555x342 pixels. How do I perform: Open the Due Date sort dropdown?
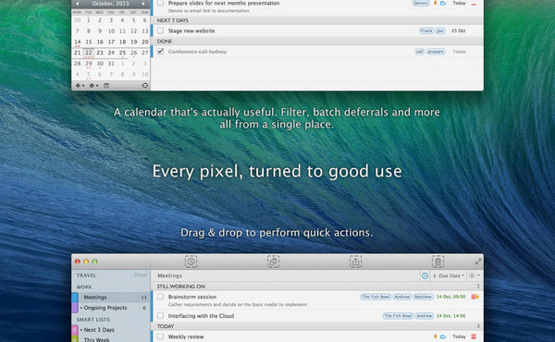point(449,275)
